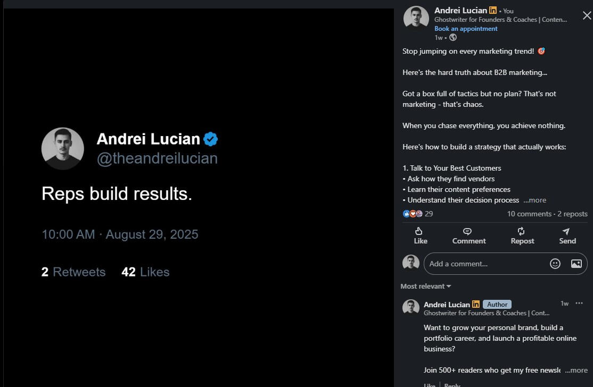
Task: Expand post text with …more
Action: click(535, 200)
